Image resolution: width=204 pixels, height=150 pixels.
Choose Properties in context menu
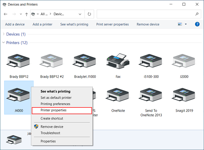pos(48,141)
